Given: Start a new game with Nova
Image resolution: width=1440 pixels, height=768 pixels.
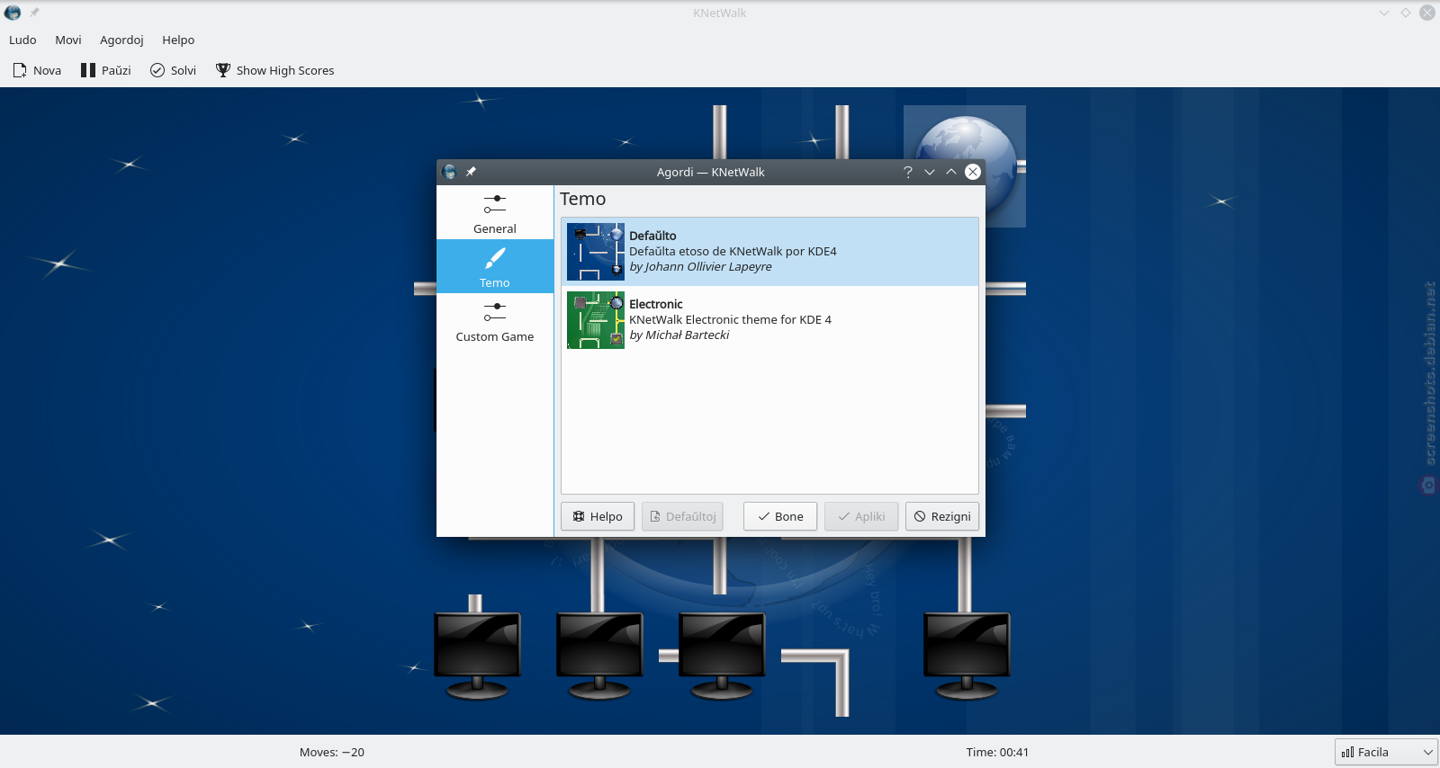Looking at the screenshot, I should pyautogui.click(x=37, y=70).
